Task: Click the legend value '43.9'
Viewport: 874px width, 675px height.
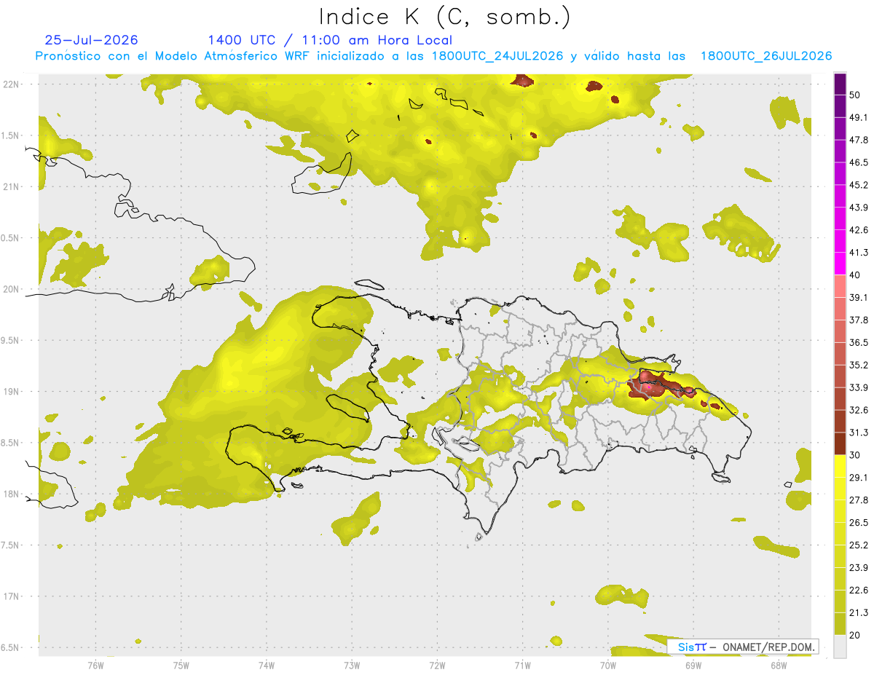Action: click(x=859, y=208)
